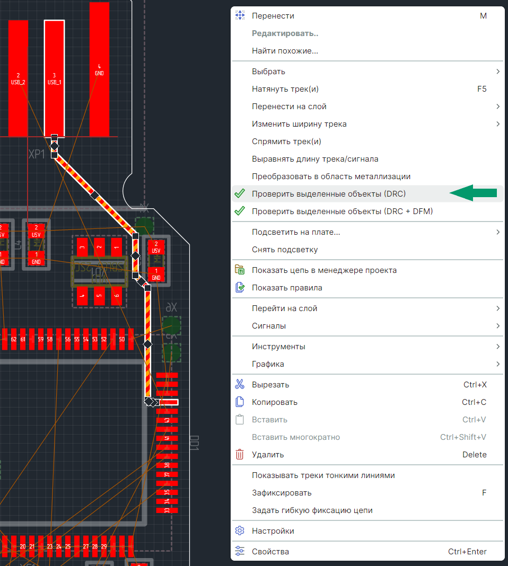Screen dimensions: 508x566
Task: Click the green checkmark icon for DRC check
Action: coord(240,194)
